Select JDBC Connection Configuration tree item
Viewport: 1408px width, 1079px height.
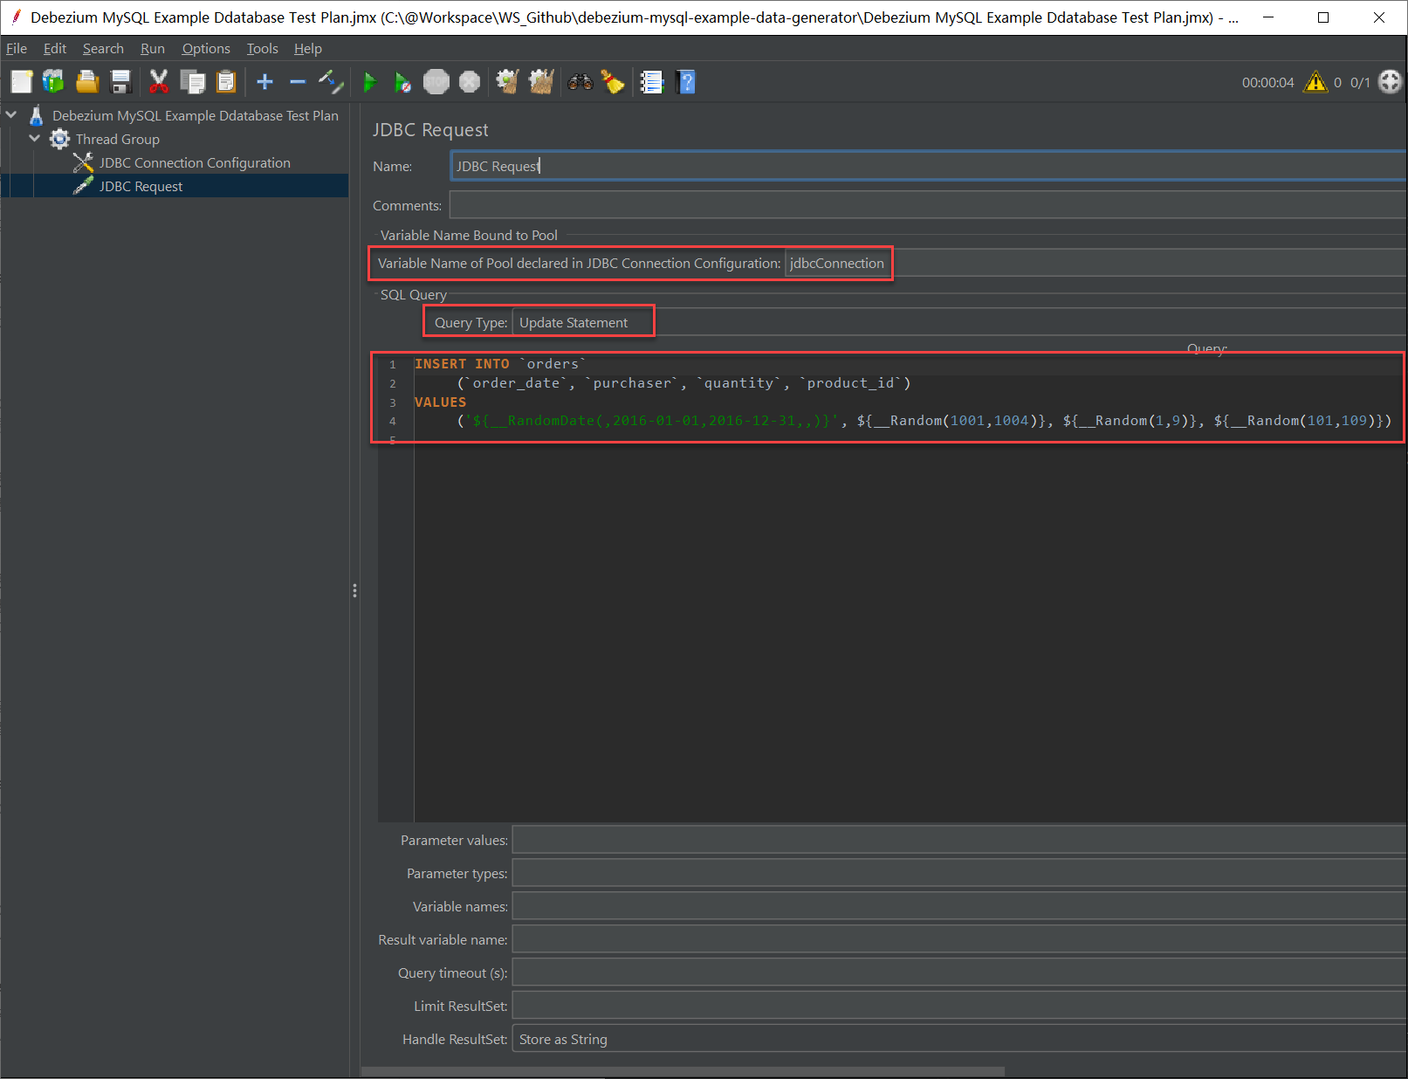coord(195,162)
